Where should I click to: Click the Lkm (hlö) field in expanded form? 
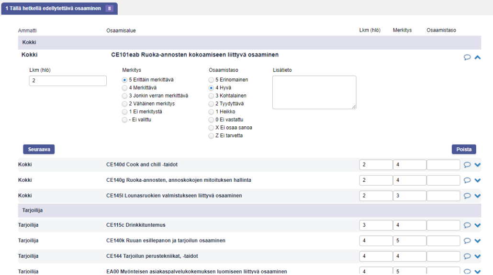tap(68, 81)
